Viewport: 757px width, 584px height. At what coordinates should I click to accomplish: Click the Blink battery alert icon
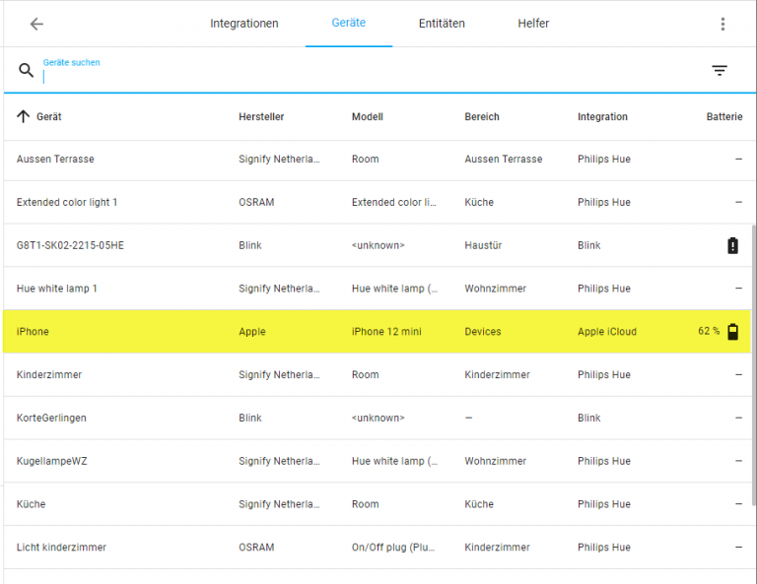(732, 245)
